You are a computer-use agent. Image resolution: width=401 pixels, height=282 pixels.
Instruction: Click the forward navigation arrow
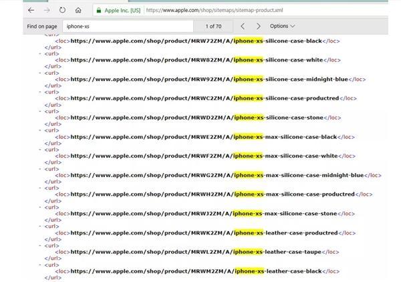(47, 10)
